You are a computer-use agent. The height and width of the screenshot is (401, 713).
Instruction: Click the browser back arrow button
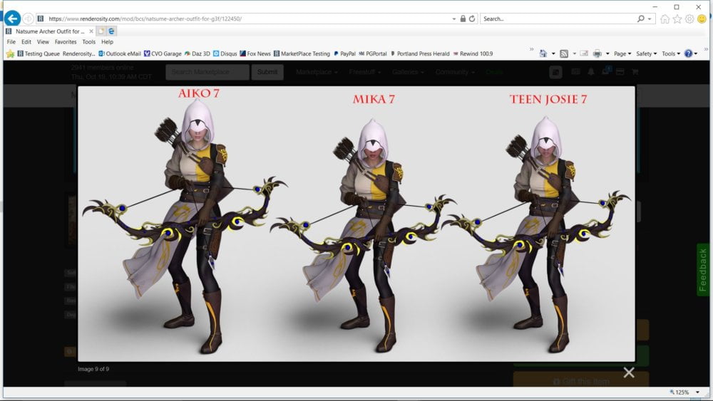pos(12,19)
